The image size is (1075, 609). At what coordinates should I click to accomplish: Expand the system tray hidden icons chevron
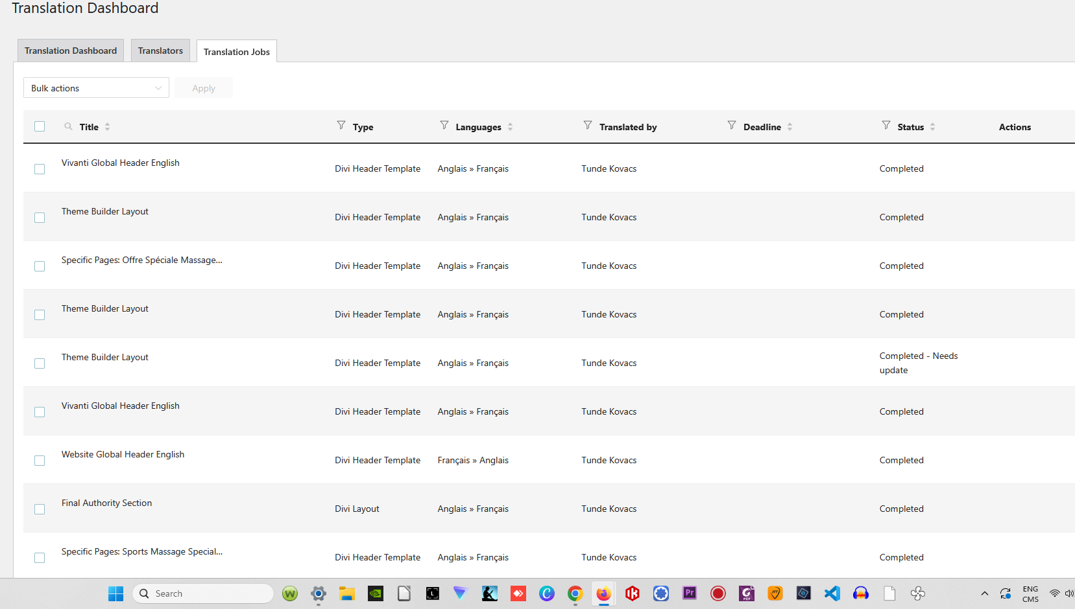point(984,593)
